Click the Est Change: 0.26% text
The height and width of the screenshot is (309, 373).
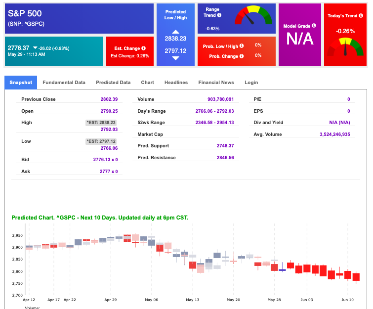click(130, 56)
